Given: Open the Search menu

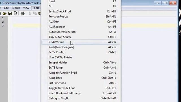Looking at the screenshot, I should 16,8.
